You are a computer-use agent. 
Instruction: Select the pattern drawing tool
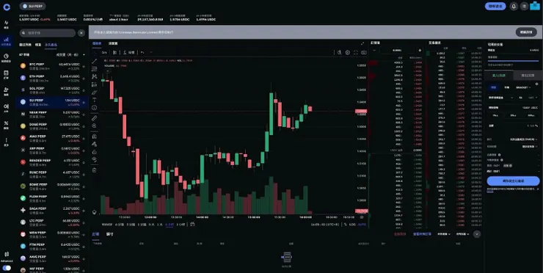tap(94, 76)
